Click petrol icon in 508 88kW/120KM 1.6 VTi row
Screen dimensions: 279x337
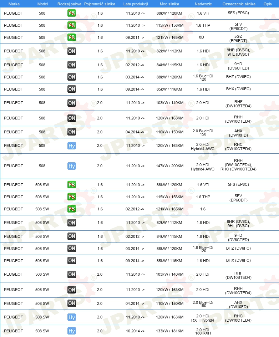[x=72, y=13]
